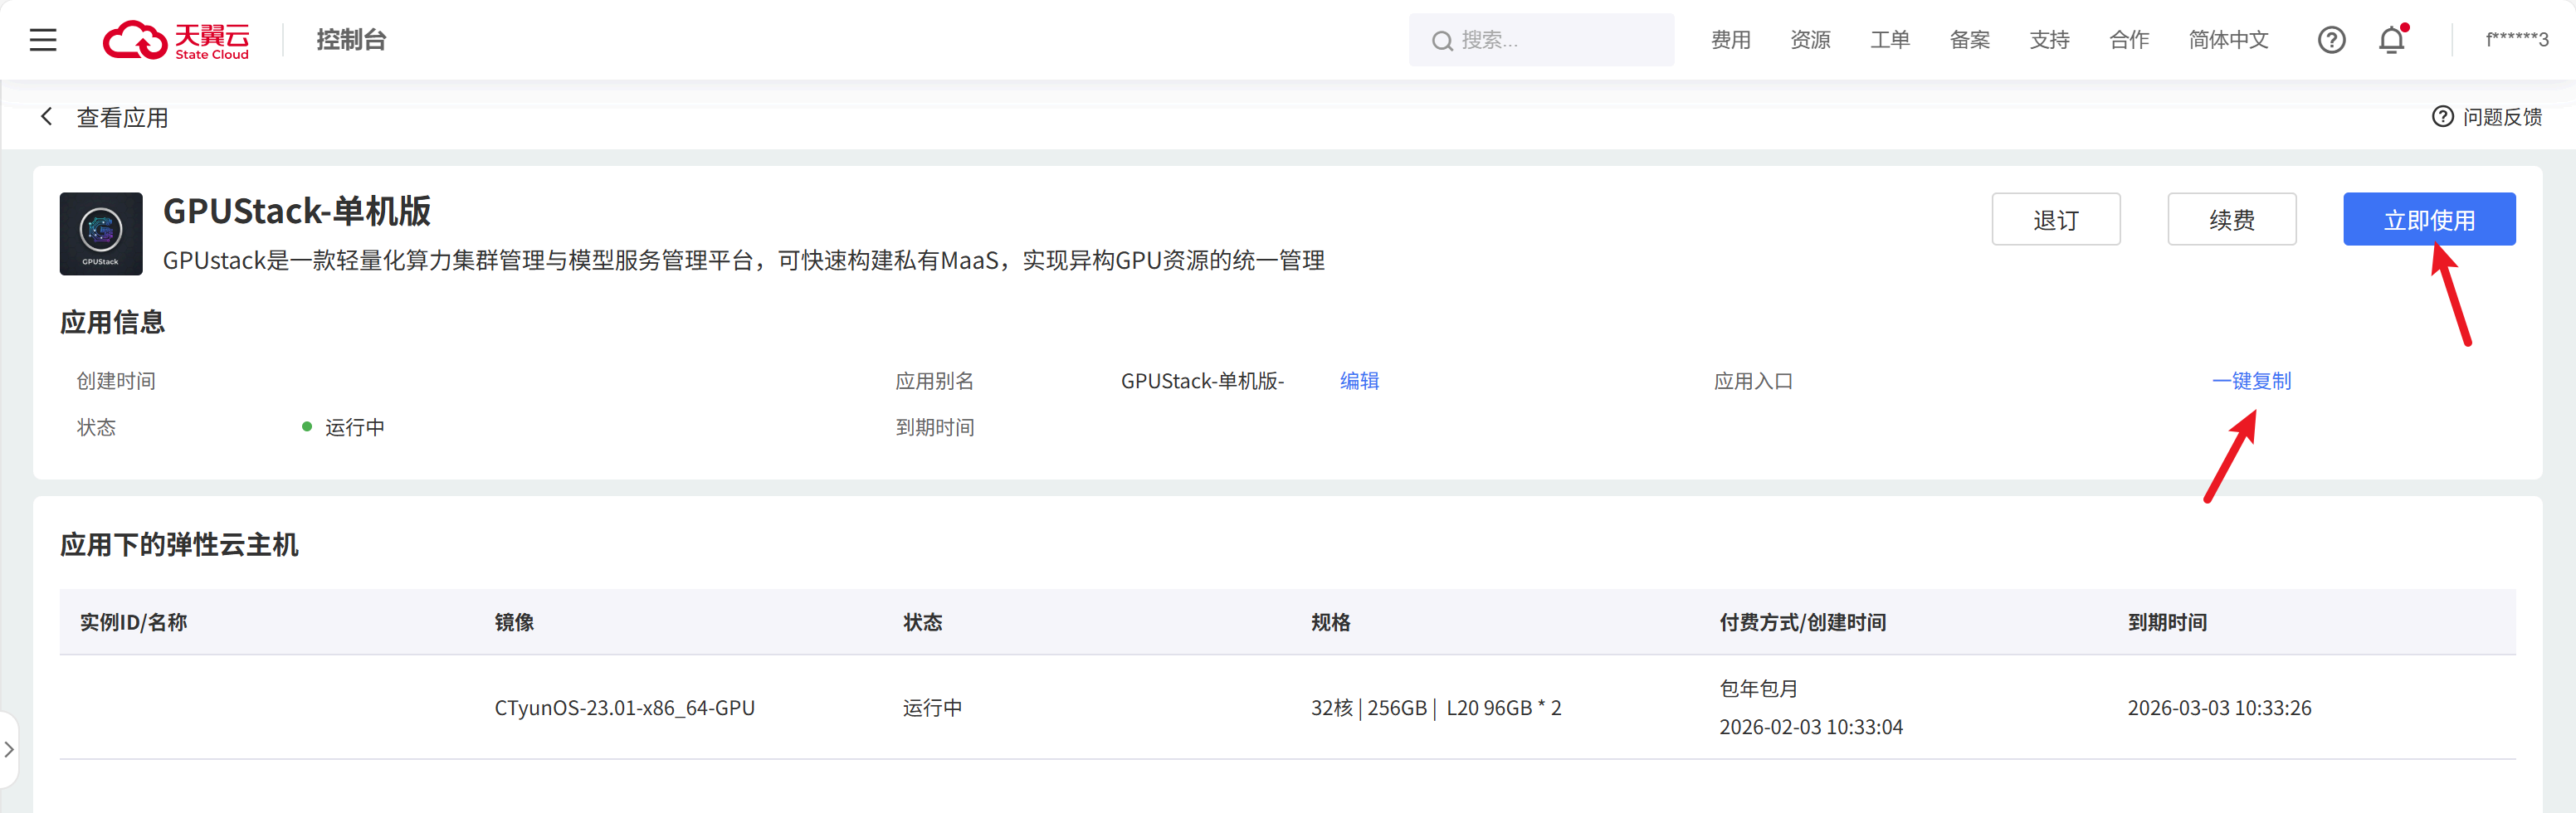Click the 规格 column header
2576x813 pixels.
[1330, 622]
